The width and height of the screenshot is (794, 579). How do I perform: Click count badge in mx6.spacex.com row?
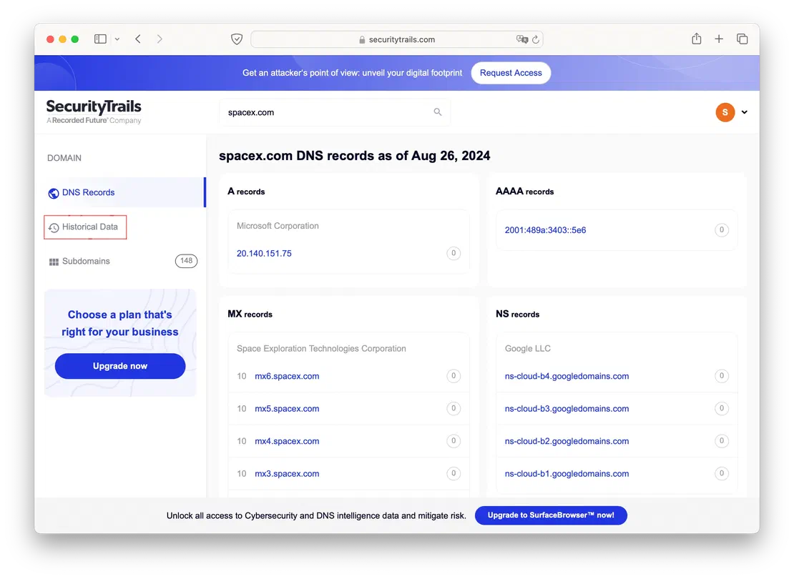(454, 375)
